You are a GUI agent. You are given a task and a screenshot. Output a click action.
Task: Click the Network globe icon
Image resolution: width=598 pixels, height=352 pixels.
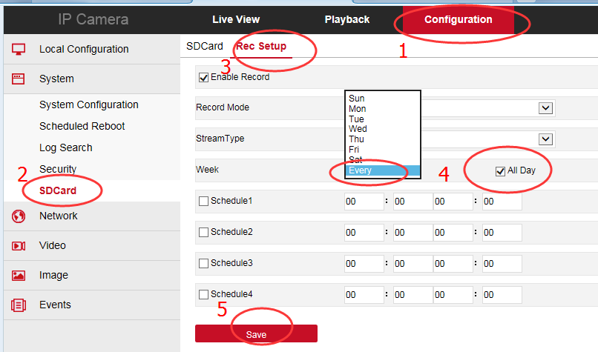point(19,216)
